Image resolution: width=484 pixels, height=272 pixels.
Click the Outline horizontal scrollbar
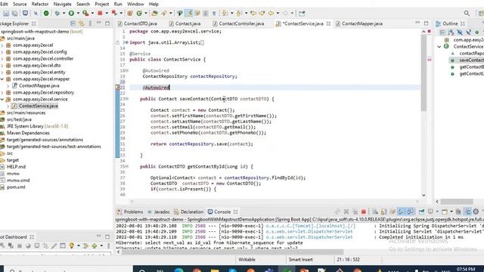[457, 202]
